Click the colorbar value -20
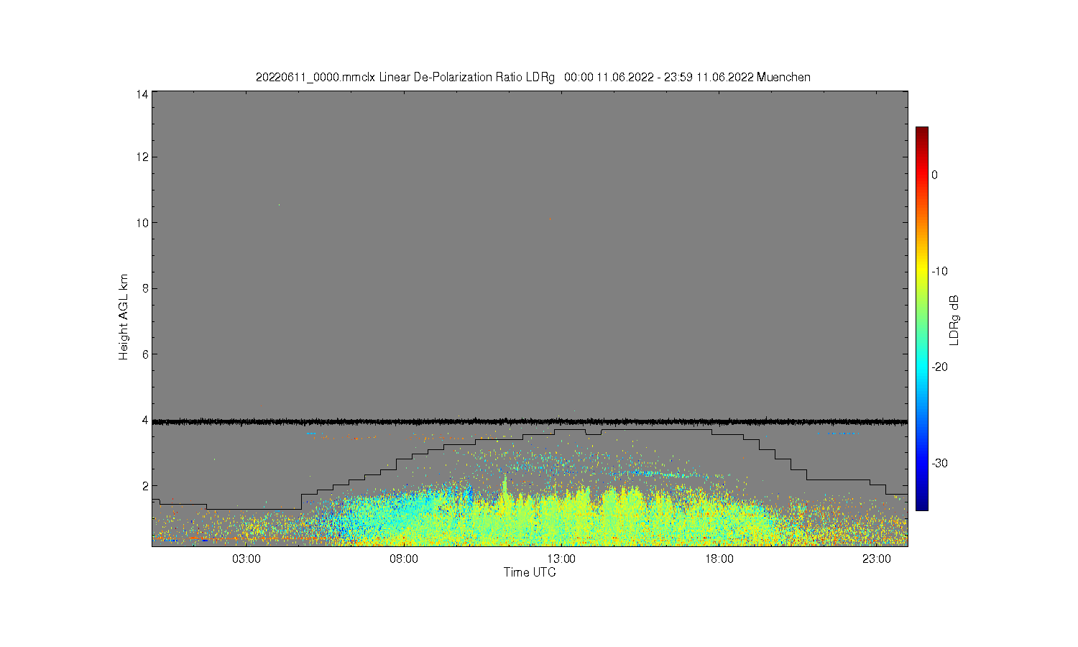Screen dimensions: 1078x647 click(x=941, y=367)
